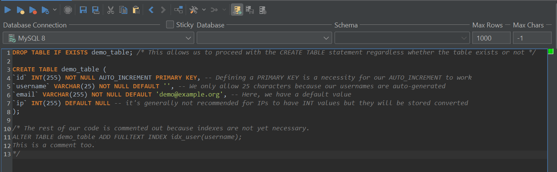
Task: Click the Max Chars input field
Action: (532, 38)
